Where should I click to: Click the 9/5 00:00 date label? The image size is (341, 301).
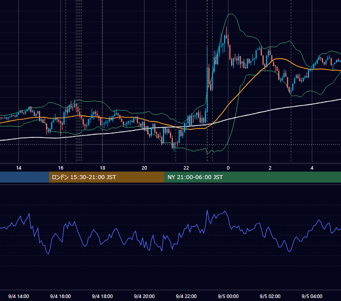pos(228,296)
